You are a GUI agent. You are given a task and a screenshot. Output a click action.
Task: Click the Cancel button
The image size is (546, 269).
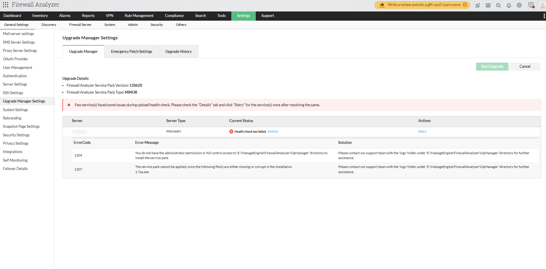(525, 67)
